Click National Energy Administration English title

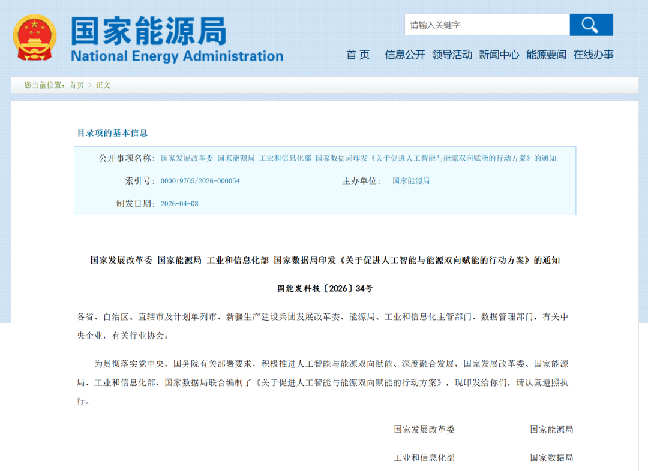[177, 56]
